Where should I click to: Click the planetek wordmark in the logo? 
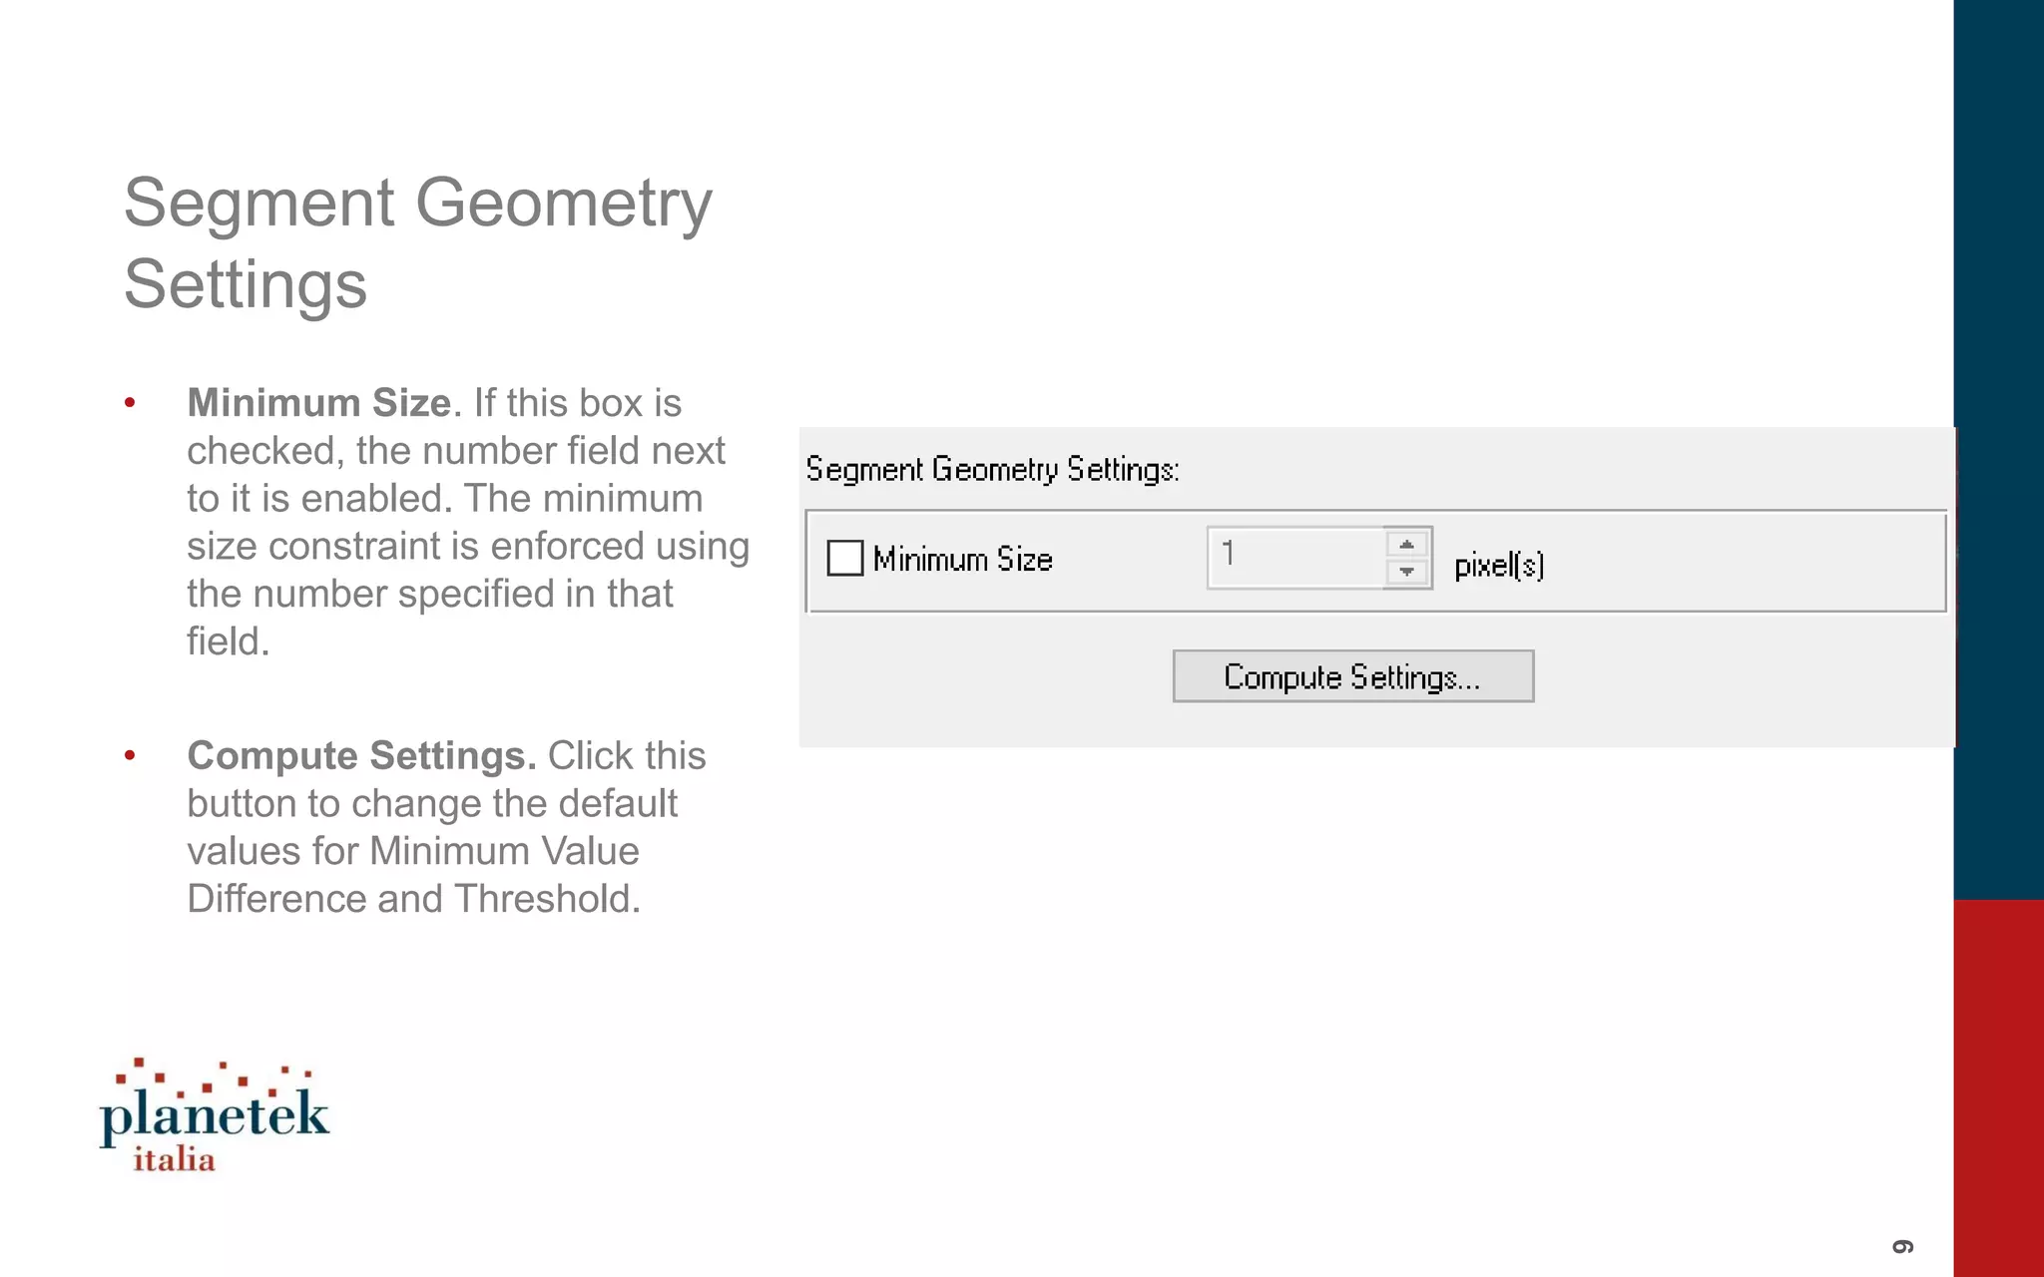point(215,1114)
